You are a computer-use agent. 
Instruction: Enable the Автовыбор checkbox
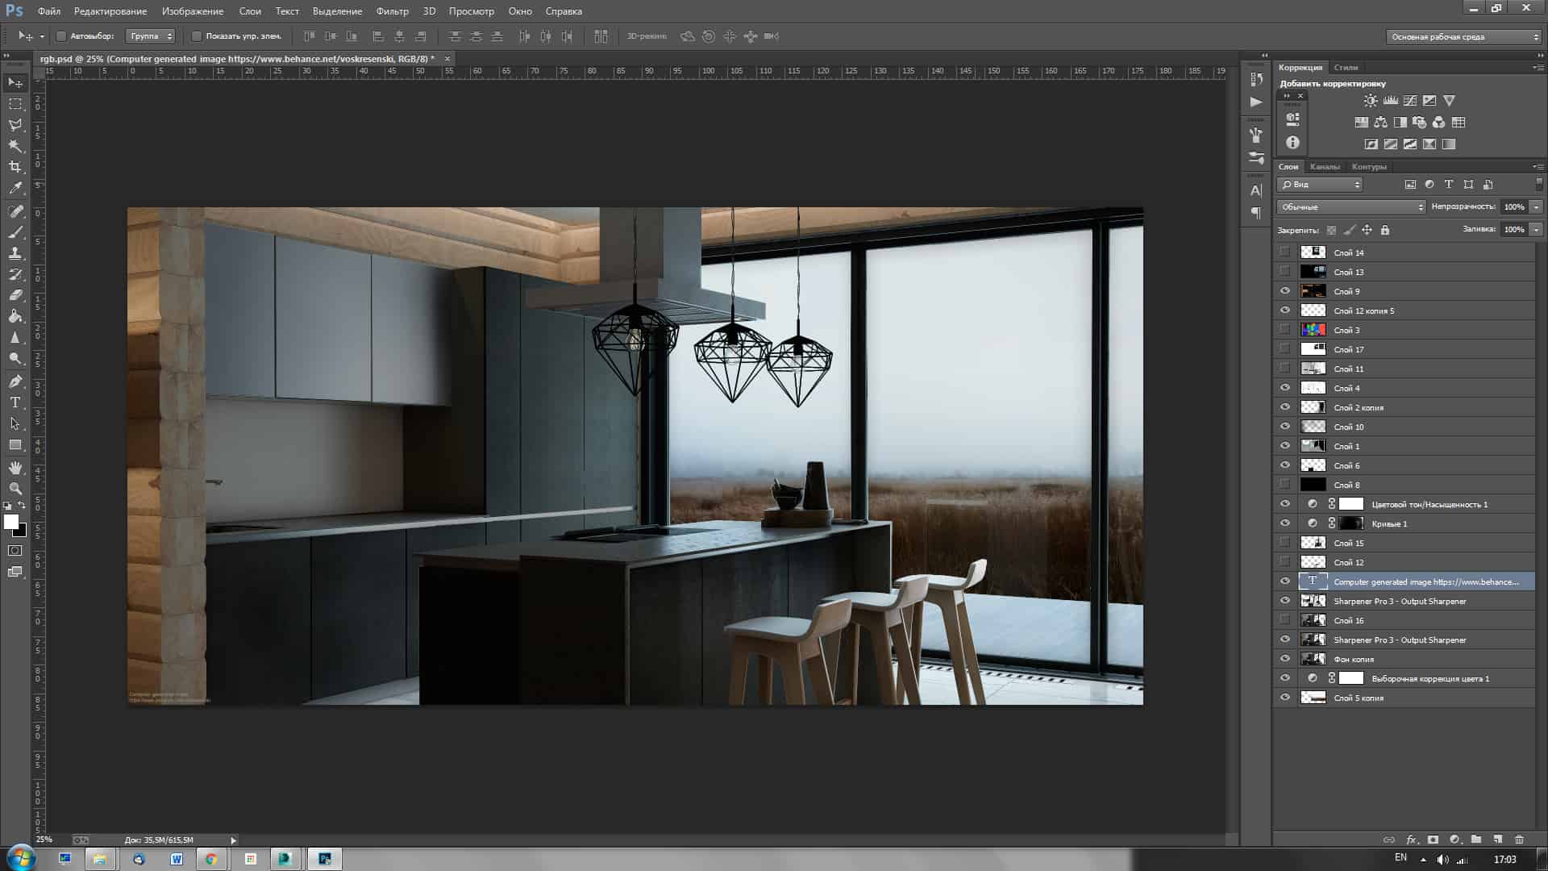coord(61,36)
